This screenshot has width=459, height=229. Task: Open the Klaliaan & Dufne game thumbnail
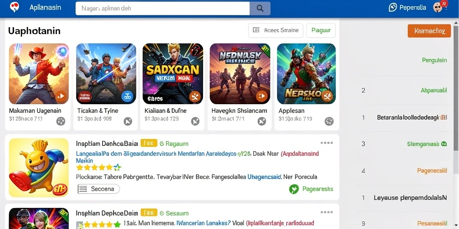[x=173, y=74]
